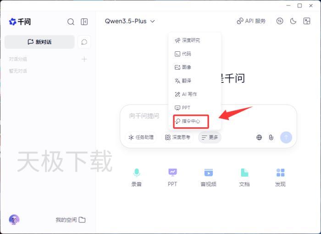Collapse the sidebar with panel icon
Image resolution: width=321 pixels, height=234 pixels.
click(84, 22)
